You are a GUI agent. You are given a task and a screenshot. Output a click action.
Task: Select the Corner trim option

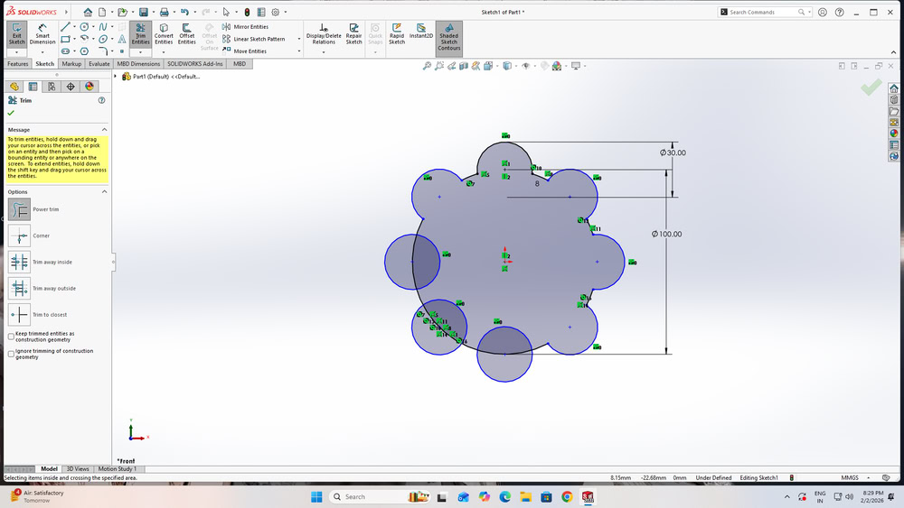click(x=19, y=236)
